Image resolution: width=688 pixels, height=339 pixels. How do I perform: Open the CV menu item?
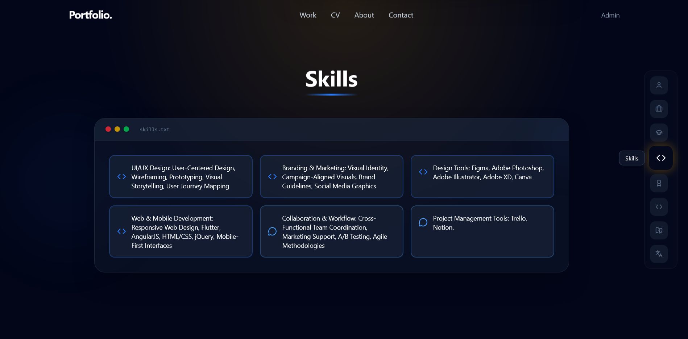tap(335, 15)
